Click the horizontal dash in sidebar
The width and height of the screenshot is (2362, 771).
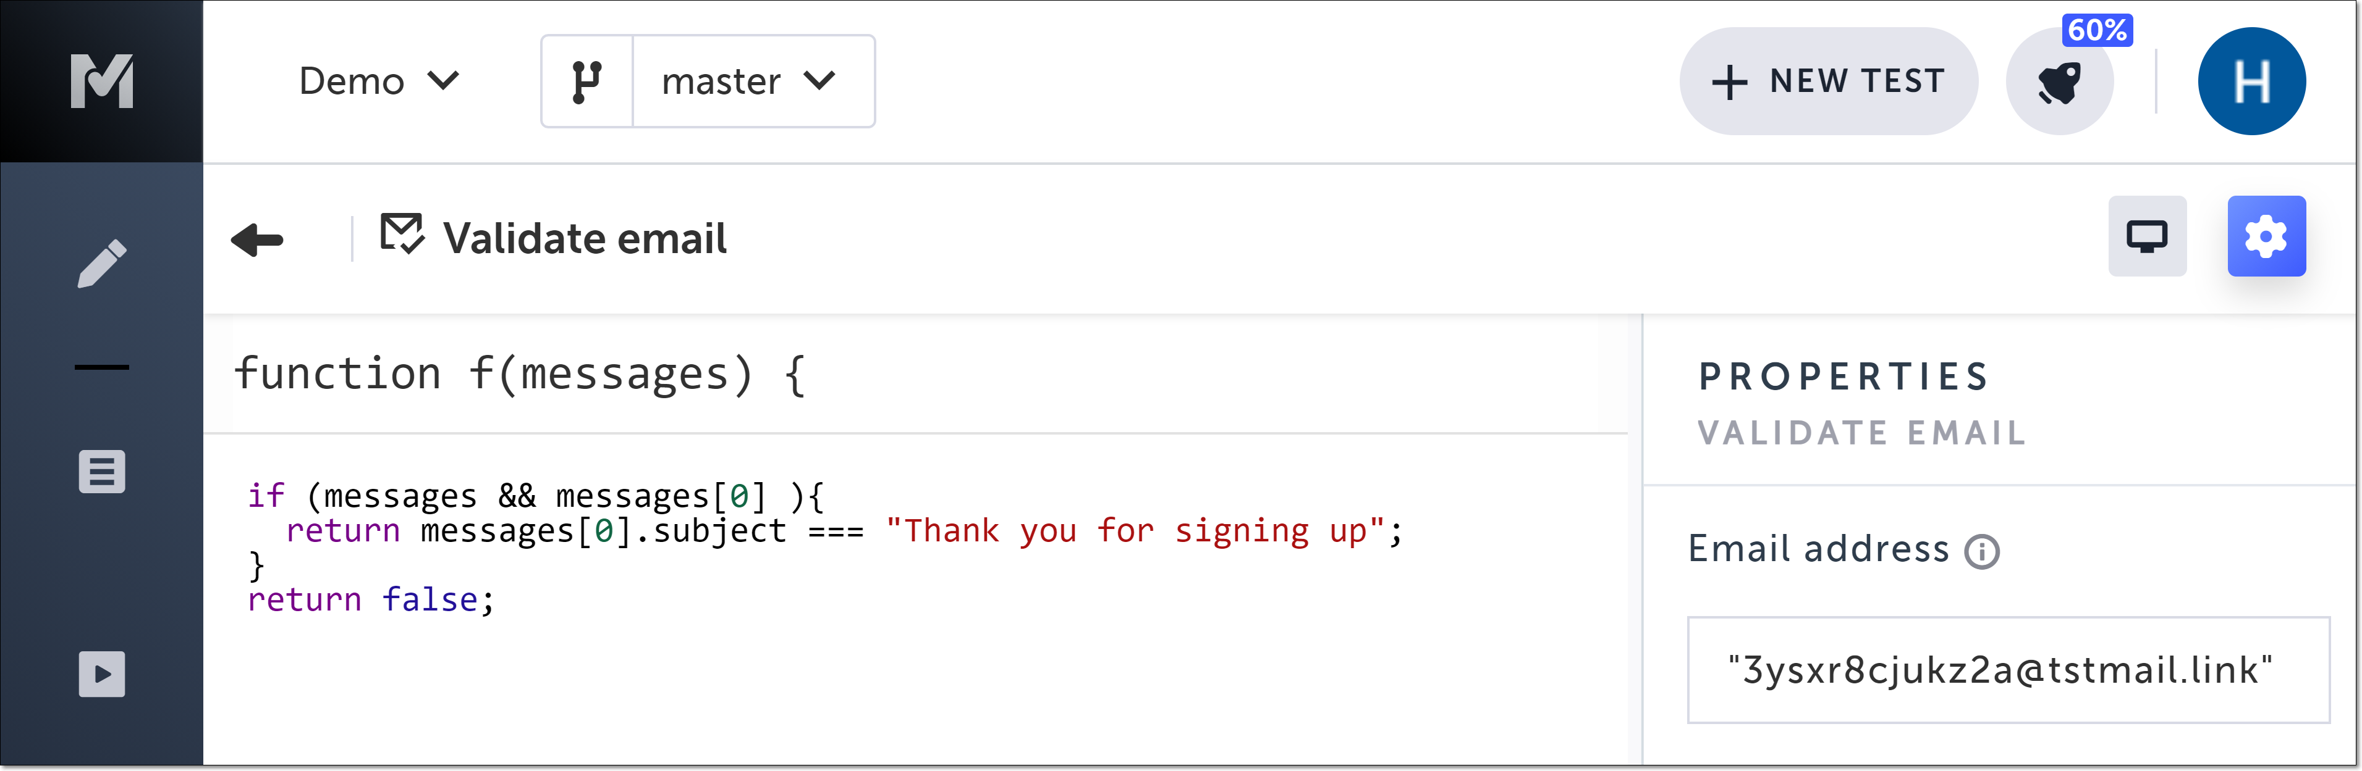pos(102,367)
